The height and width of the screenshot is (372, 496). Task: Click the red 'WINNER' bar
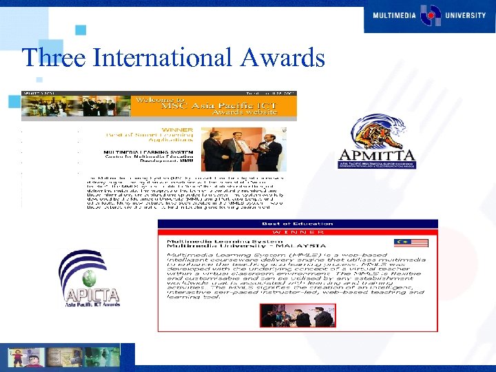pos(298,232)
